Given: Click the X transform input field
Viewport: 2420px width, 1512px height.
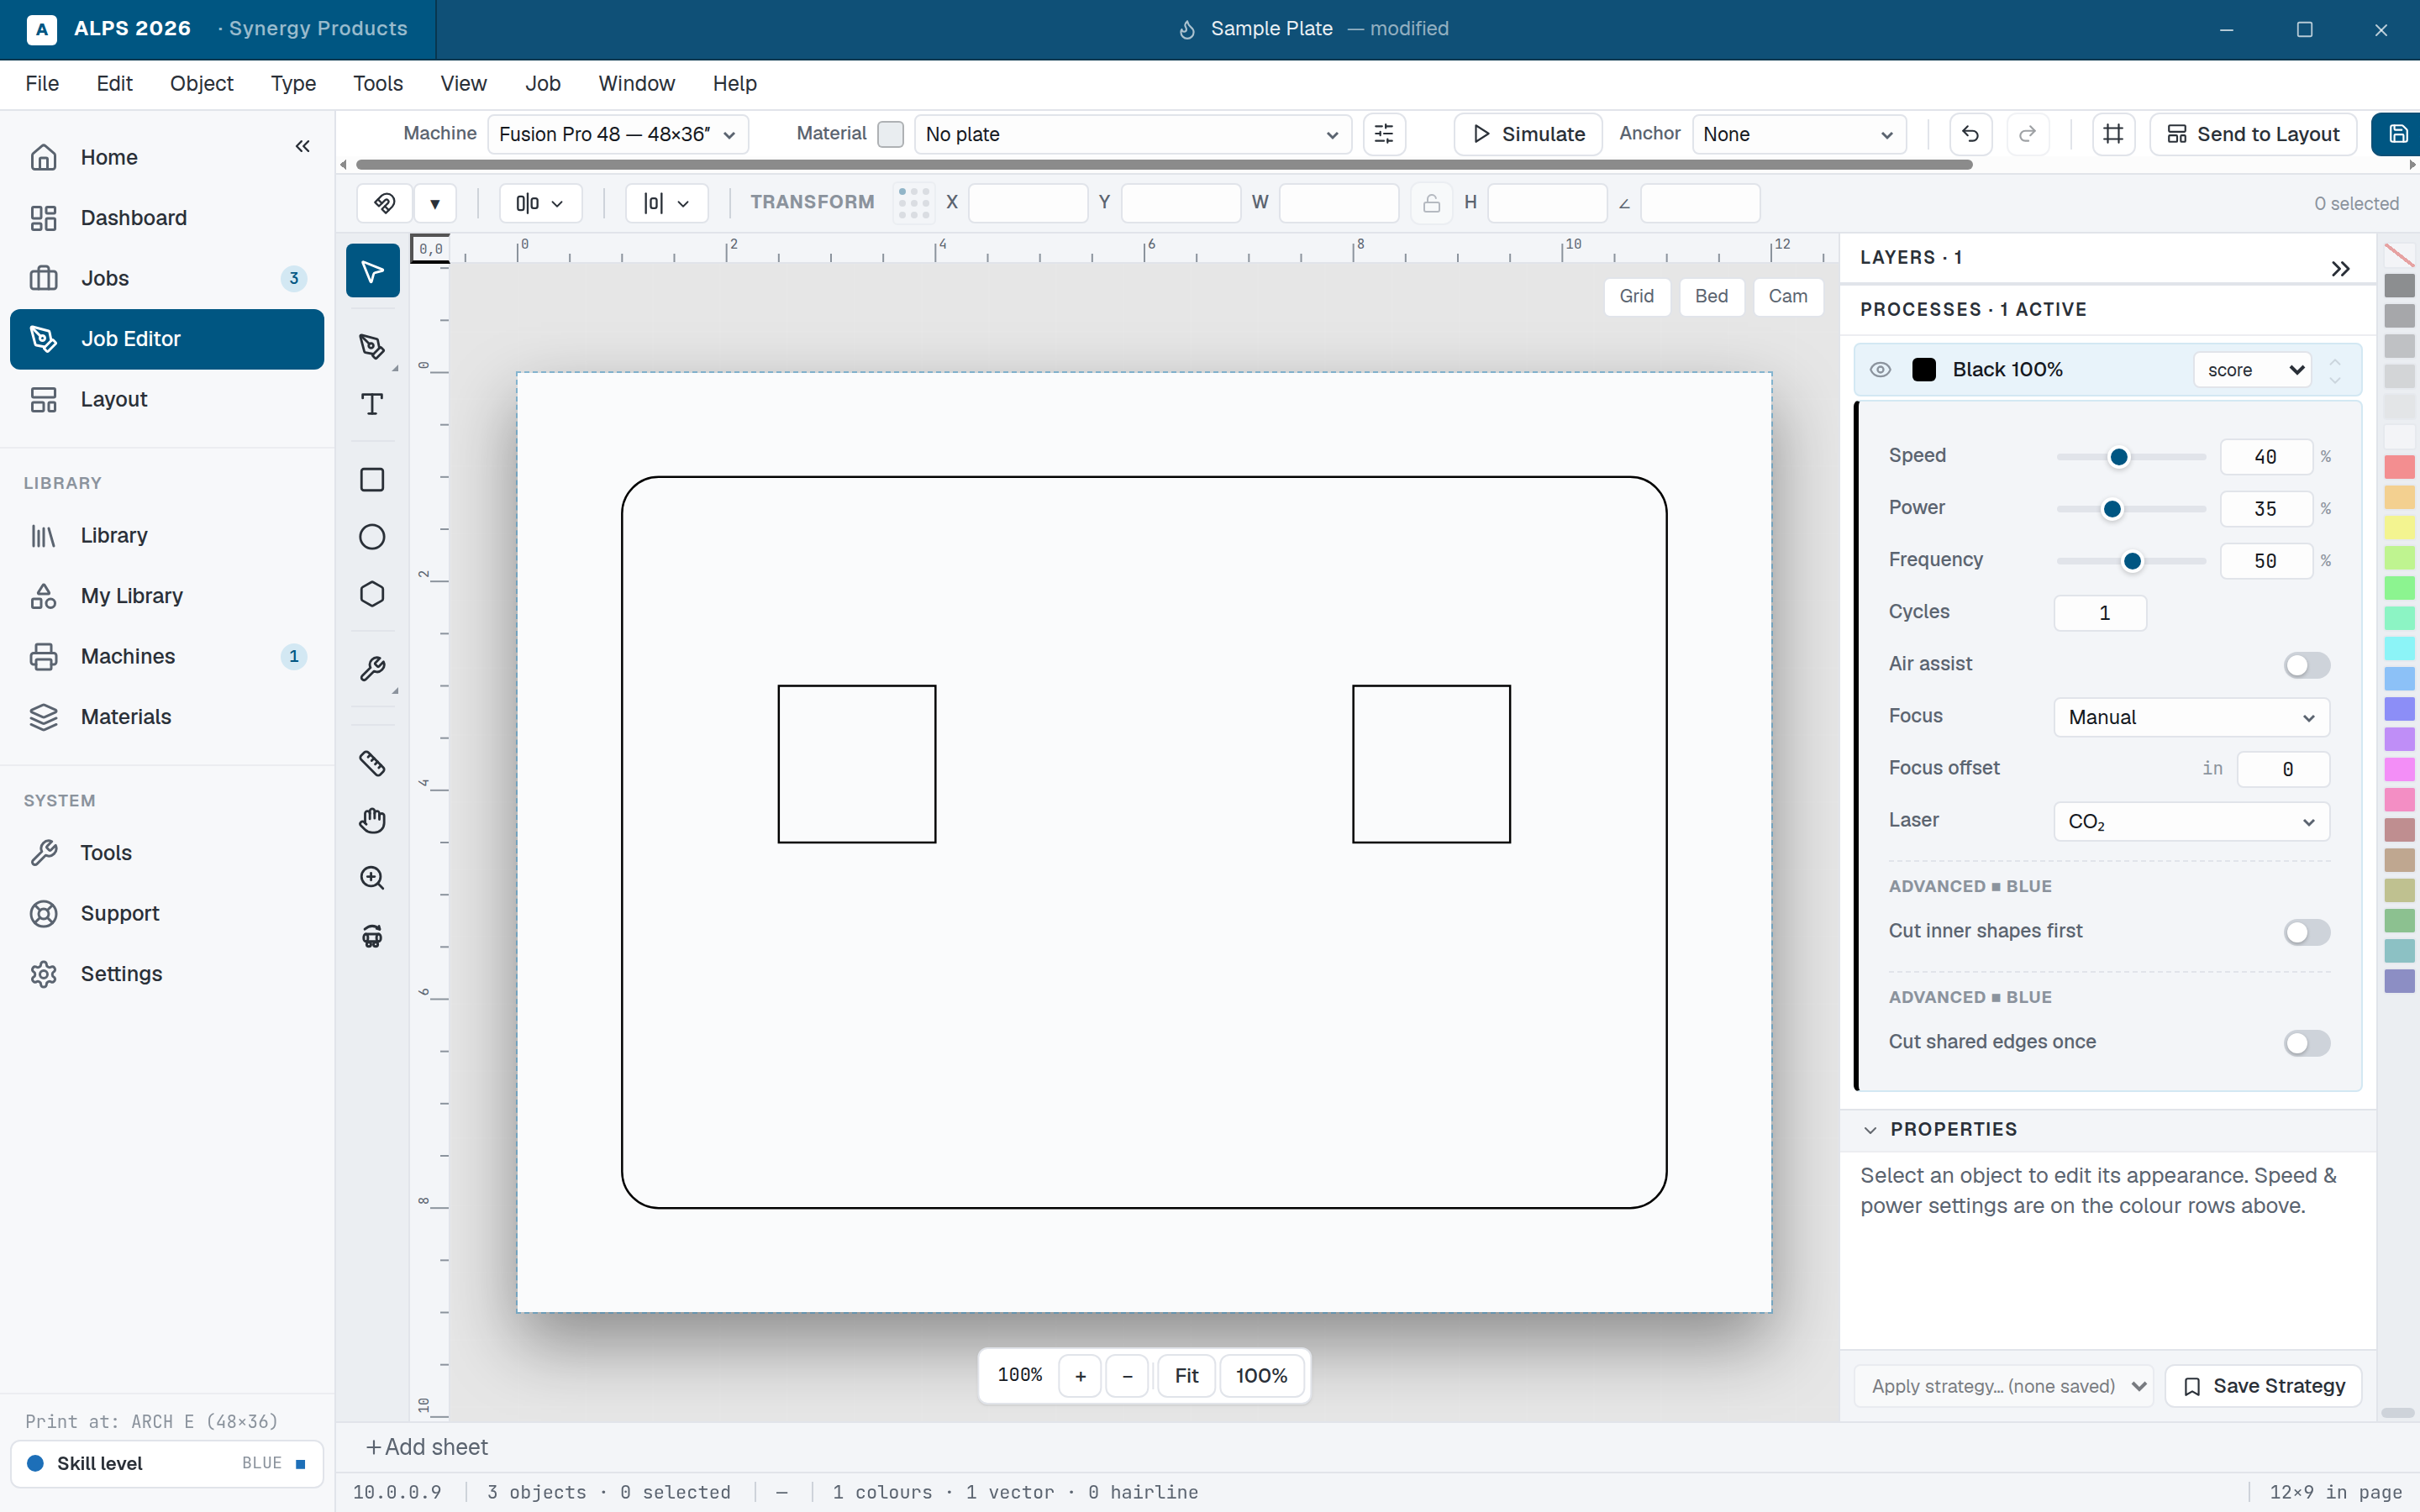Looking at the screenshot, I should coord(1028,203).
